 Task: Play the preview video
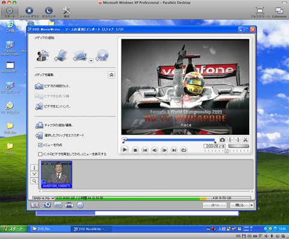click(125, 150)
